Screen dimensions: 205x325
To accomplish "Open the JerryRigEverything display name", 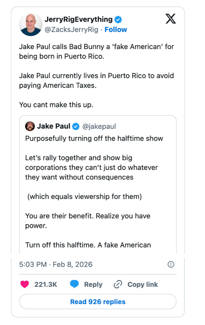I will [78, 19].
